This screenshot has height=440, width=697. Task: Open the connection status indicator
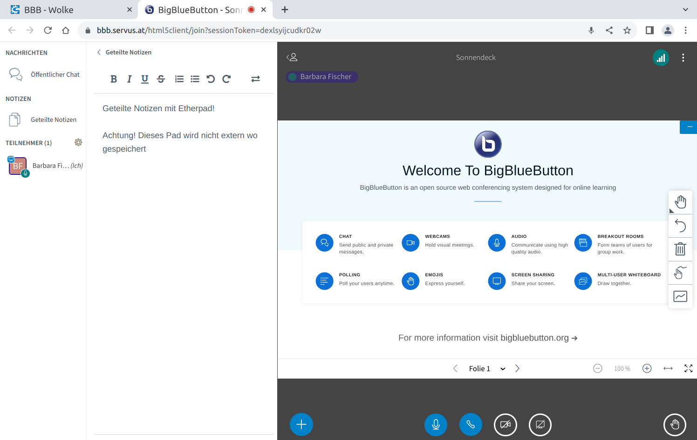(x=661, y=58)
